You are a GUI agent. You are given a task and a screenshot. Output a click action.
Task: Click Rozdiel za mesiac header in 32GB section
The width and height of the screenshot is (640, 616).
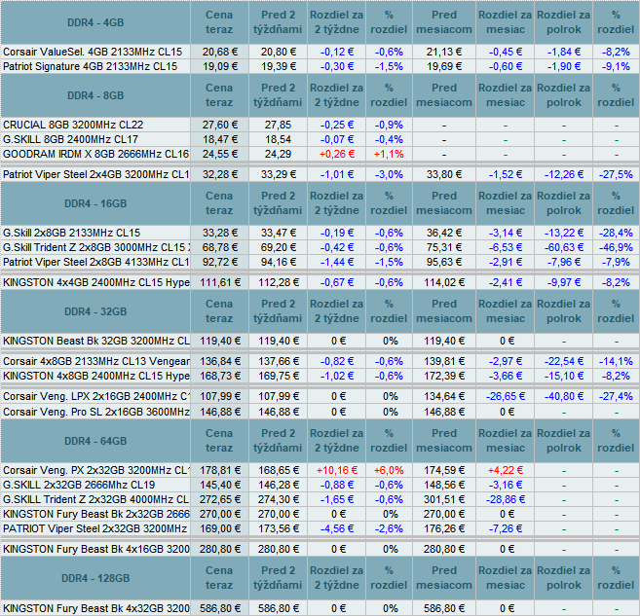506,311
